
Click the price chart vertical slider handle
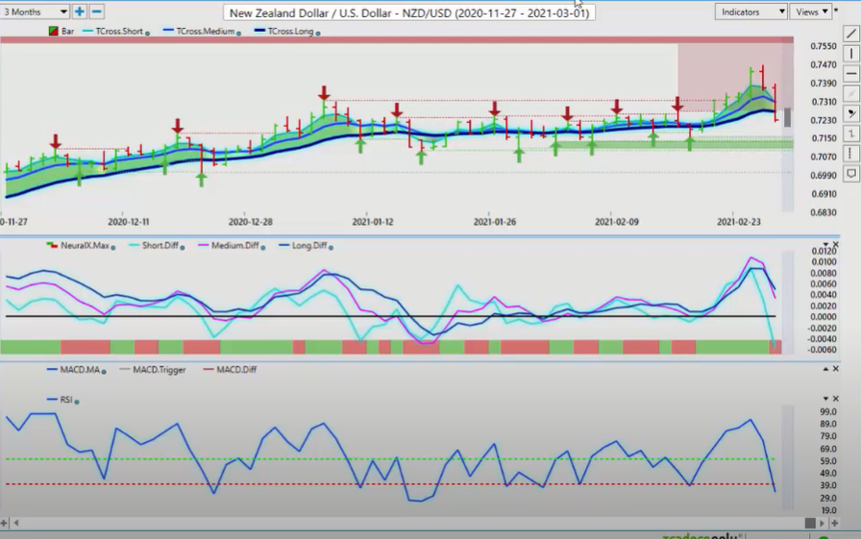[x=787, y=117]
